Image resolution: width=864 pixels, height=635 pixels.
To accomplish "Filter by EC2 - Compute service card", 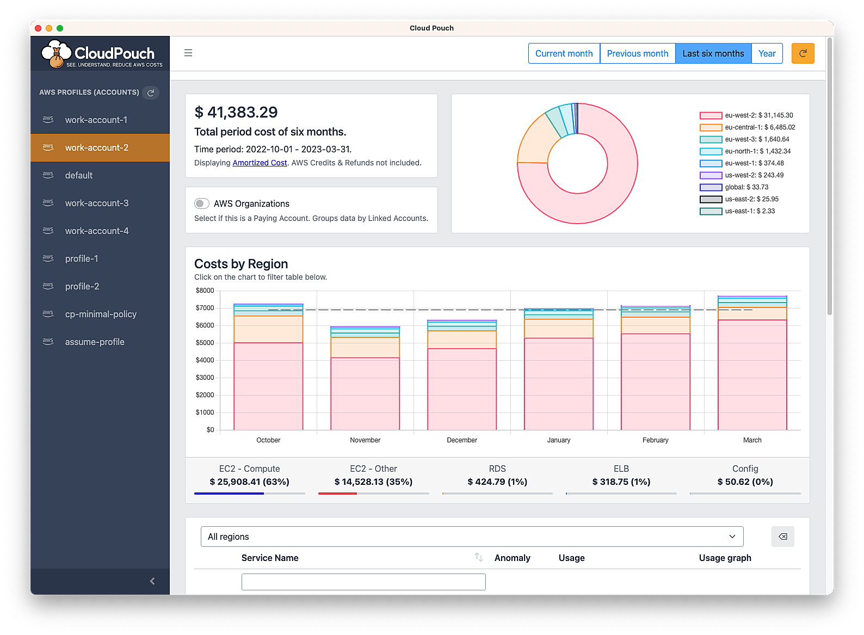I will (249, 479).
